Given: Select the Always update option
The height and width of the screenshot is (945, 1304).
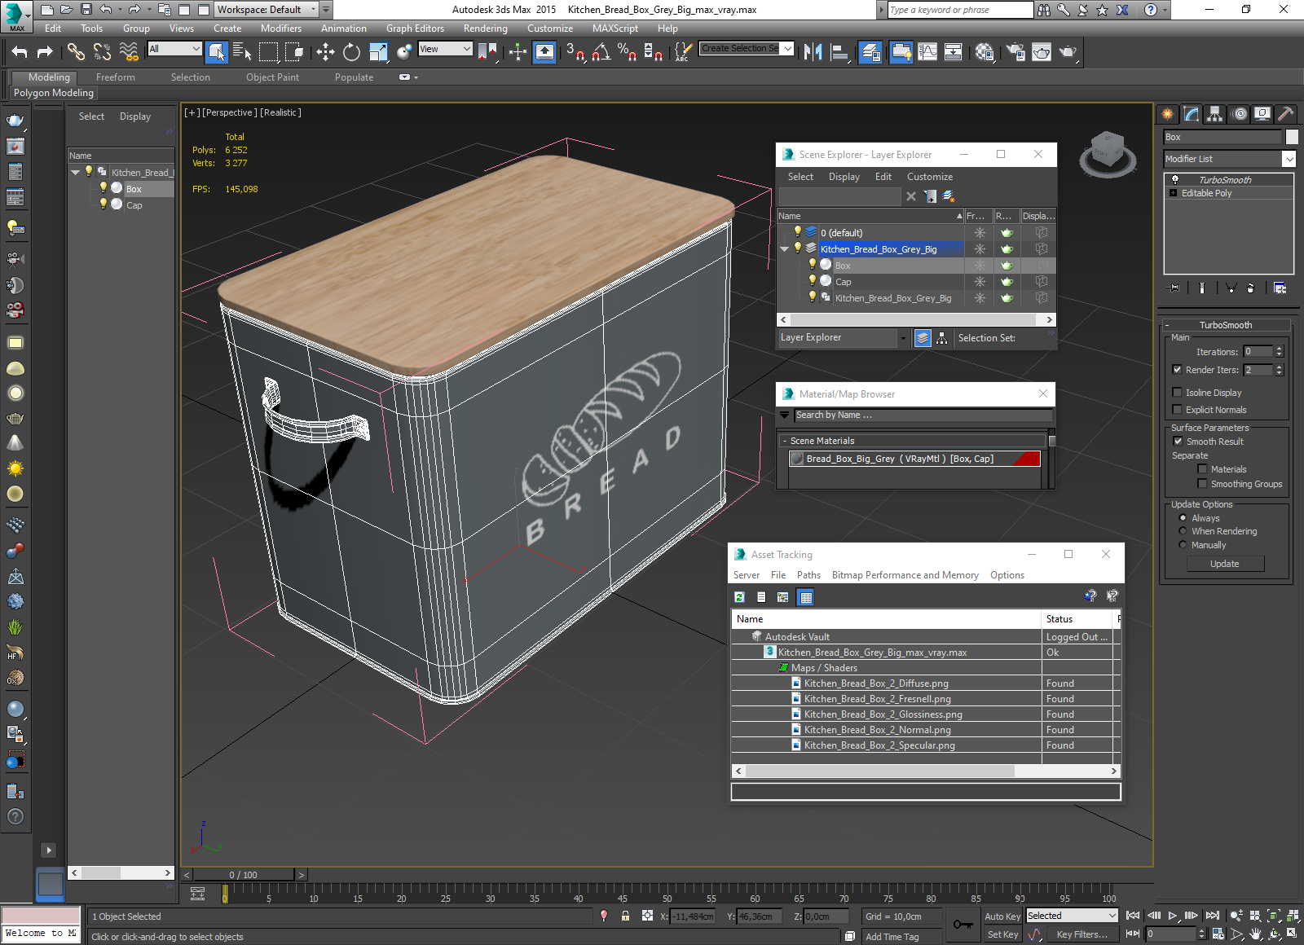Looking at the screenshot, I should tap(1183, 517).
